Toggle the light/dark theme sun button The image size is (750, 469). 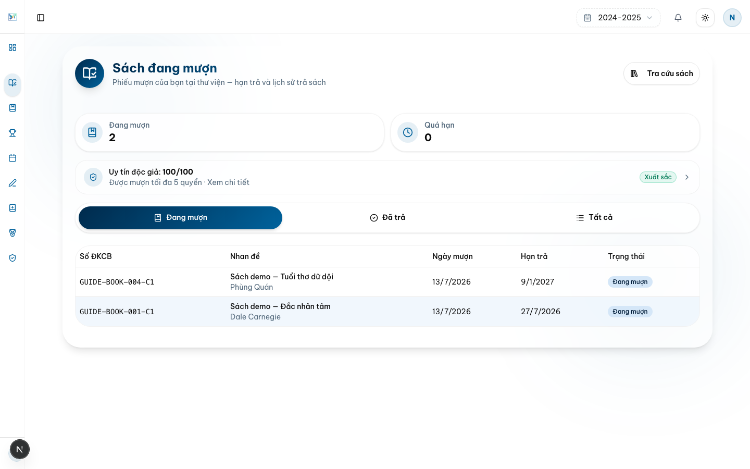coord(705,18)
